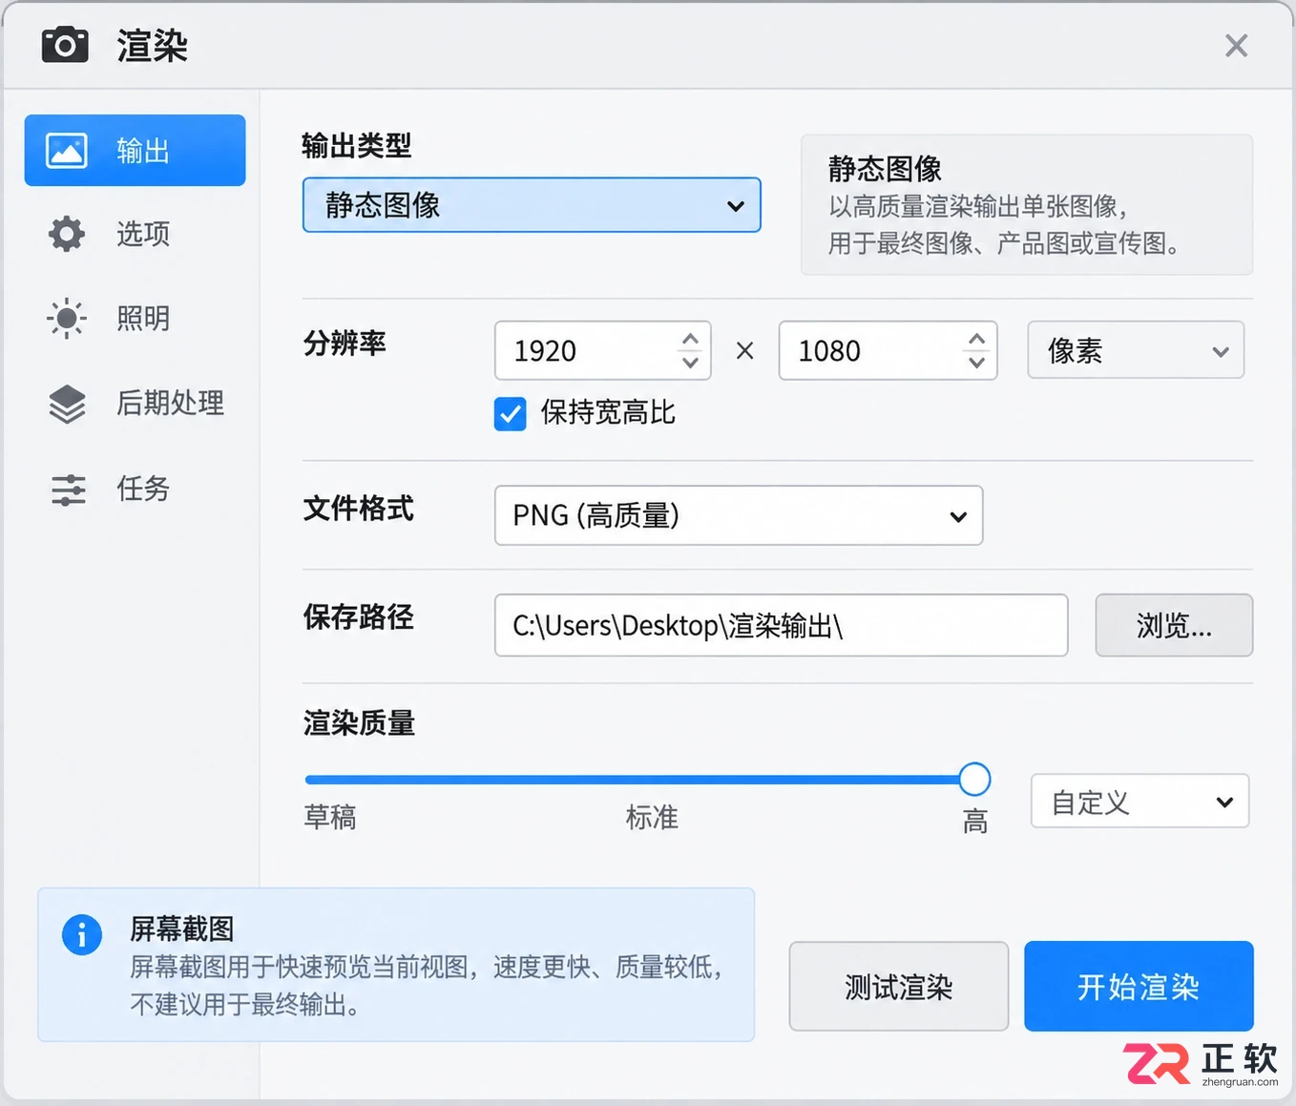
Task: Switch to the 输出 tab
Action: click(x=135, y=150)
